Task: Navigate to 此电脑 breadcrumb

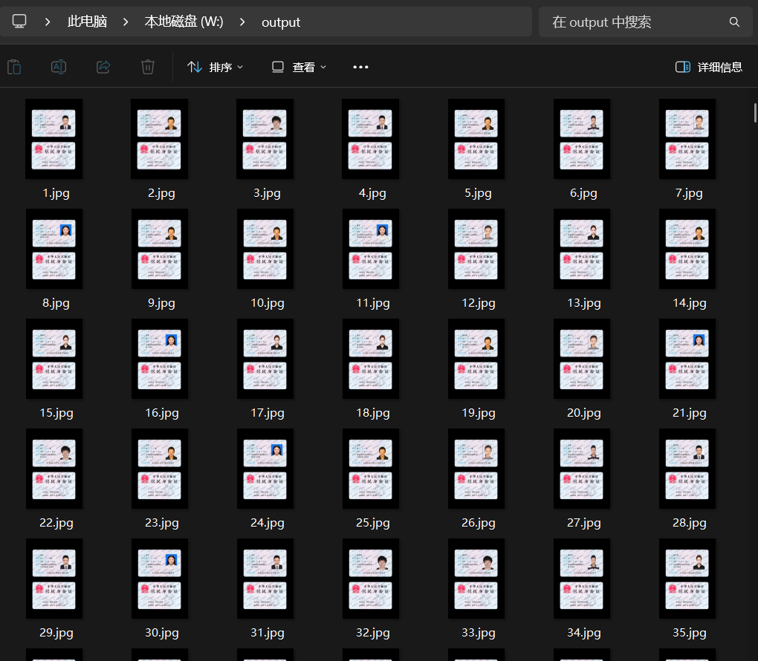Action: tap(87, 22)
